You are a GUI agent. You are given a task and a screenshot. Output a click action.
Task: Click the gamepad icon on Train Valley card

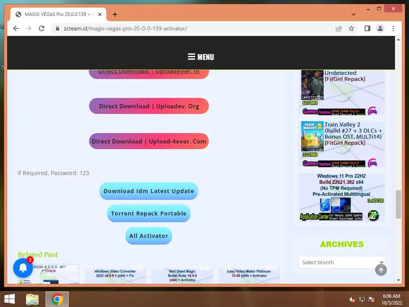[x=373, y=163]
